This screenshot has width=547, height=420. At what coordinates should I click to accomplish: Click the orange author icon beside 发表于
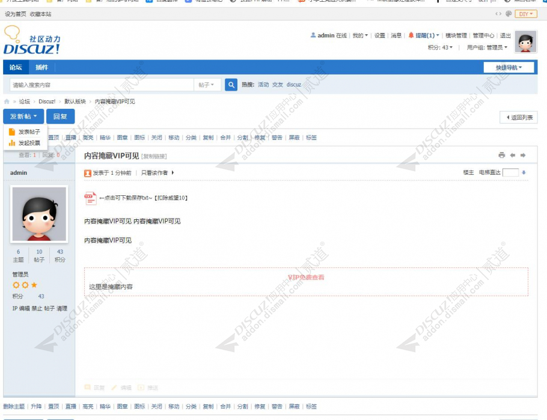88,173
